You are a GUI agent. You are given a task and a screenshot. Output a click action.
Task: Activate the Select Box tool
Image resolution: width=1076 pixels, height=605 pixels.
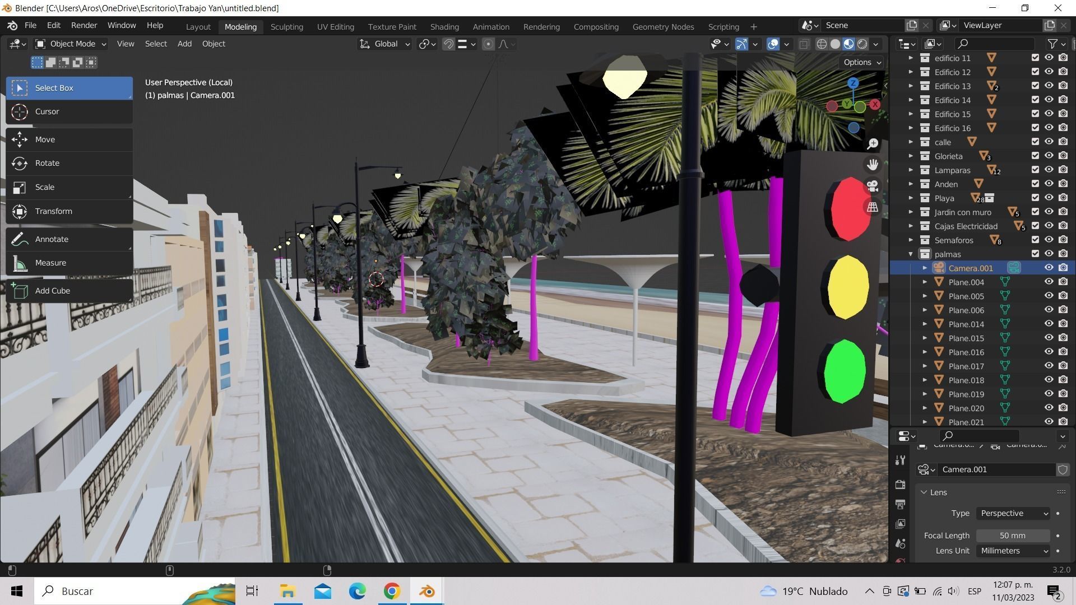(69, 88)
